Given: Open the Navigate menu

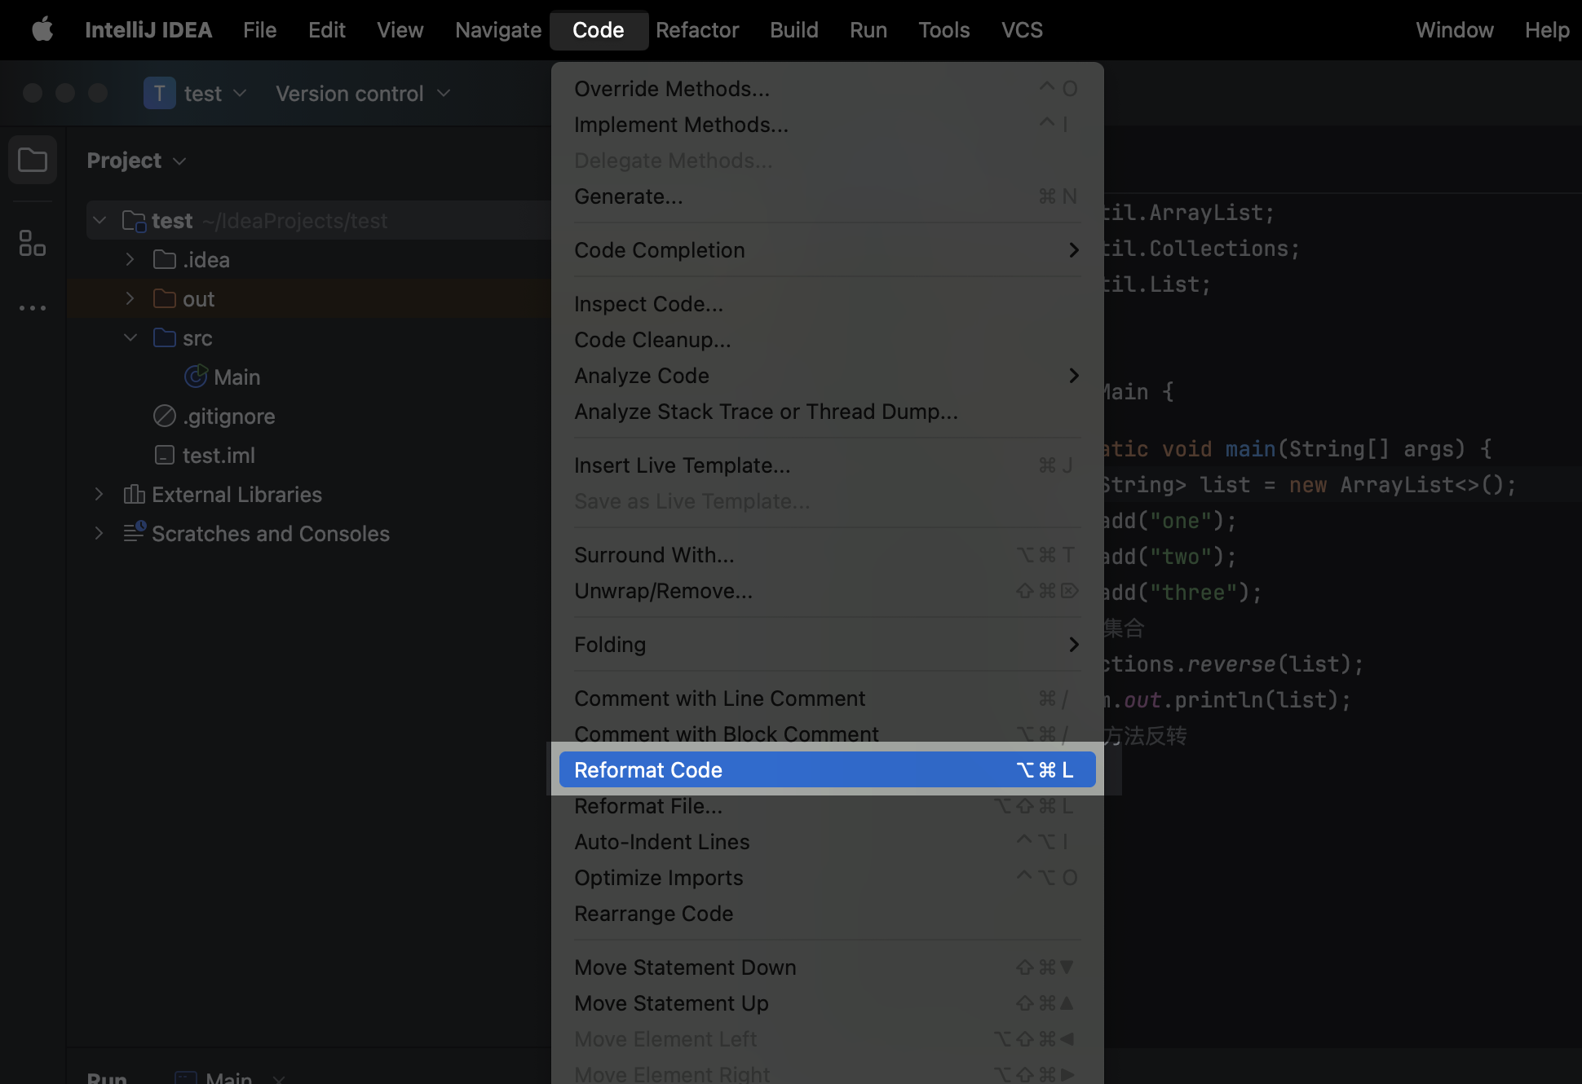Looking at the screenshot, I should coord(498,30).
